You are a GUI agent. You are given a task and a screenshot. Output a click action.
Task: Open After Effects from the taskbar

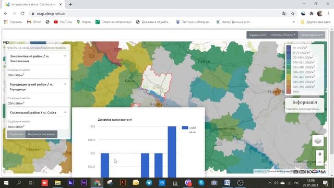[83, 183]
